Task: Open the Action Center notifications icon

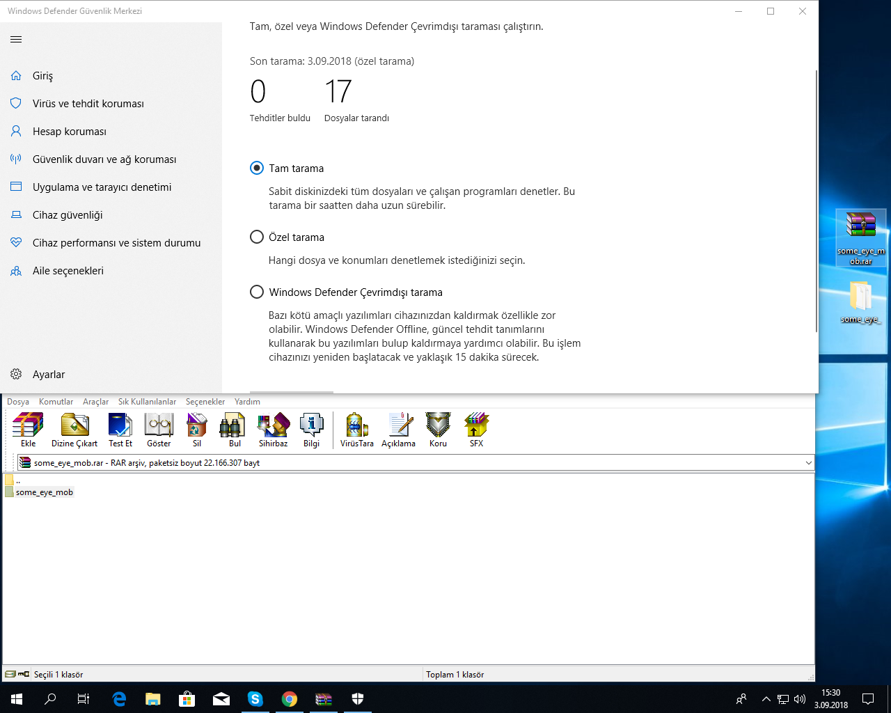Action: click(868, 699)
